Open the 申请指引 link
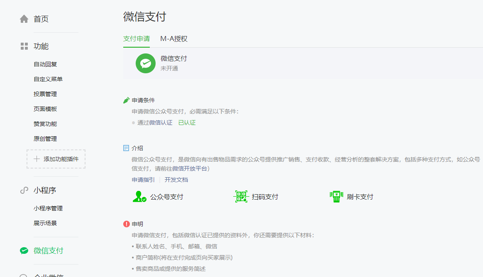483x277 pixels. [x=143, y=180]
